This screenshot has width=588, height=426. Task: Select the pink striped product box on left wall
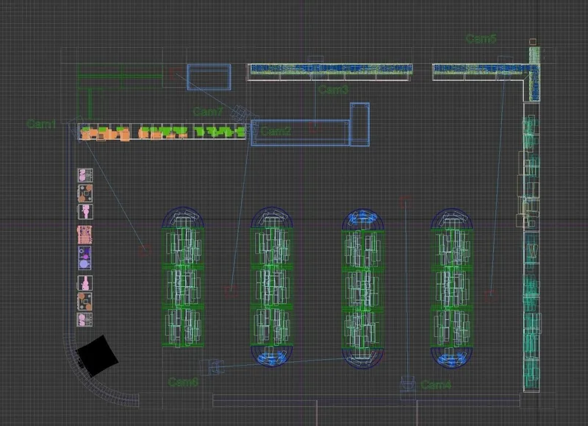(x=85, y=235)
